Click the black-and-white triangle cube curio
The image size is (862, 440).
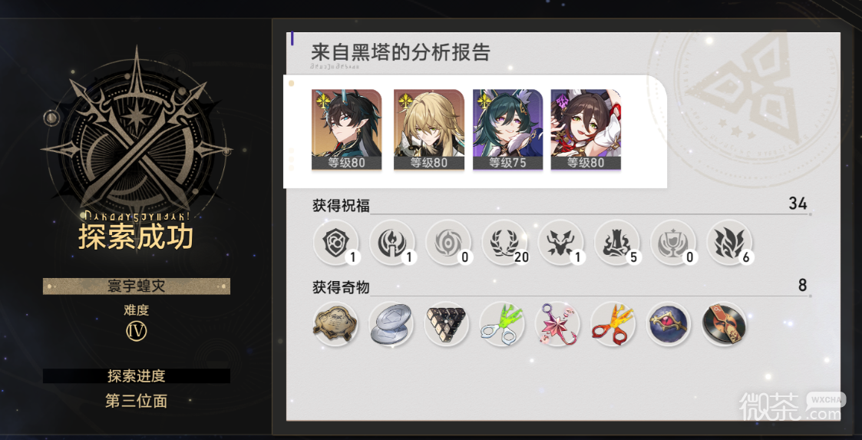pos(447,324)
